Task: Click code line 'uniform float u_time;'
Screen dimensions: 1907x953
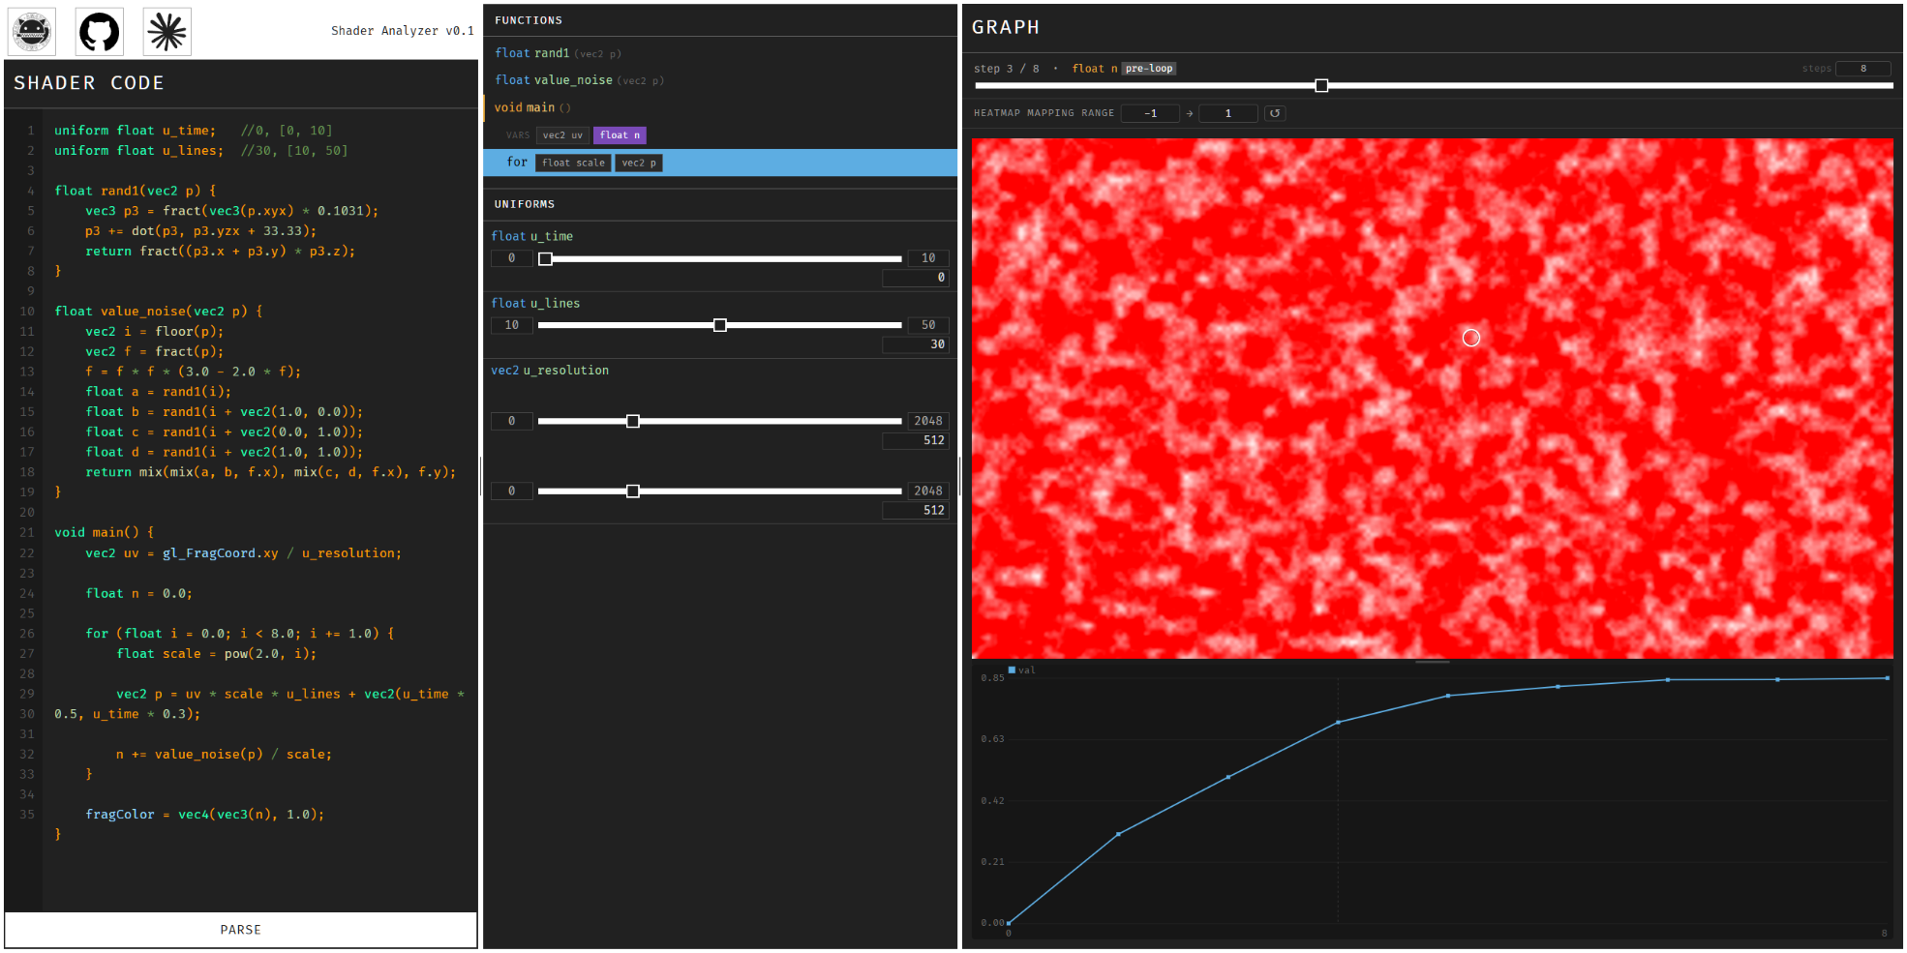Action: [x=135, y=131]
